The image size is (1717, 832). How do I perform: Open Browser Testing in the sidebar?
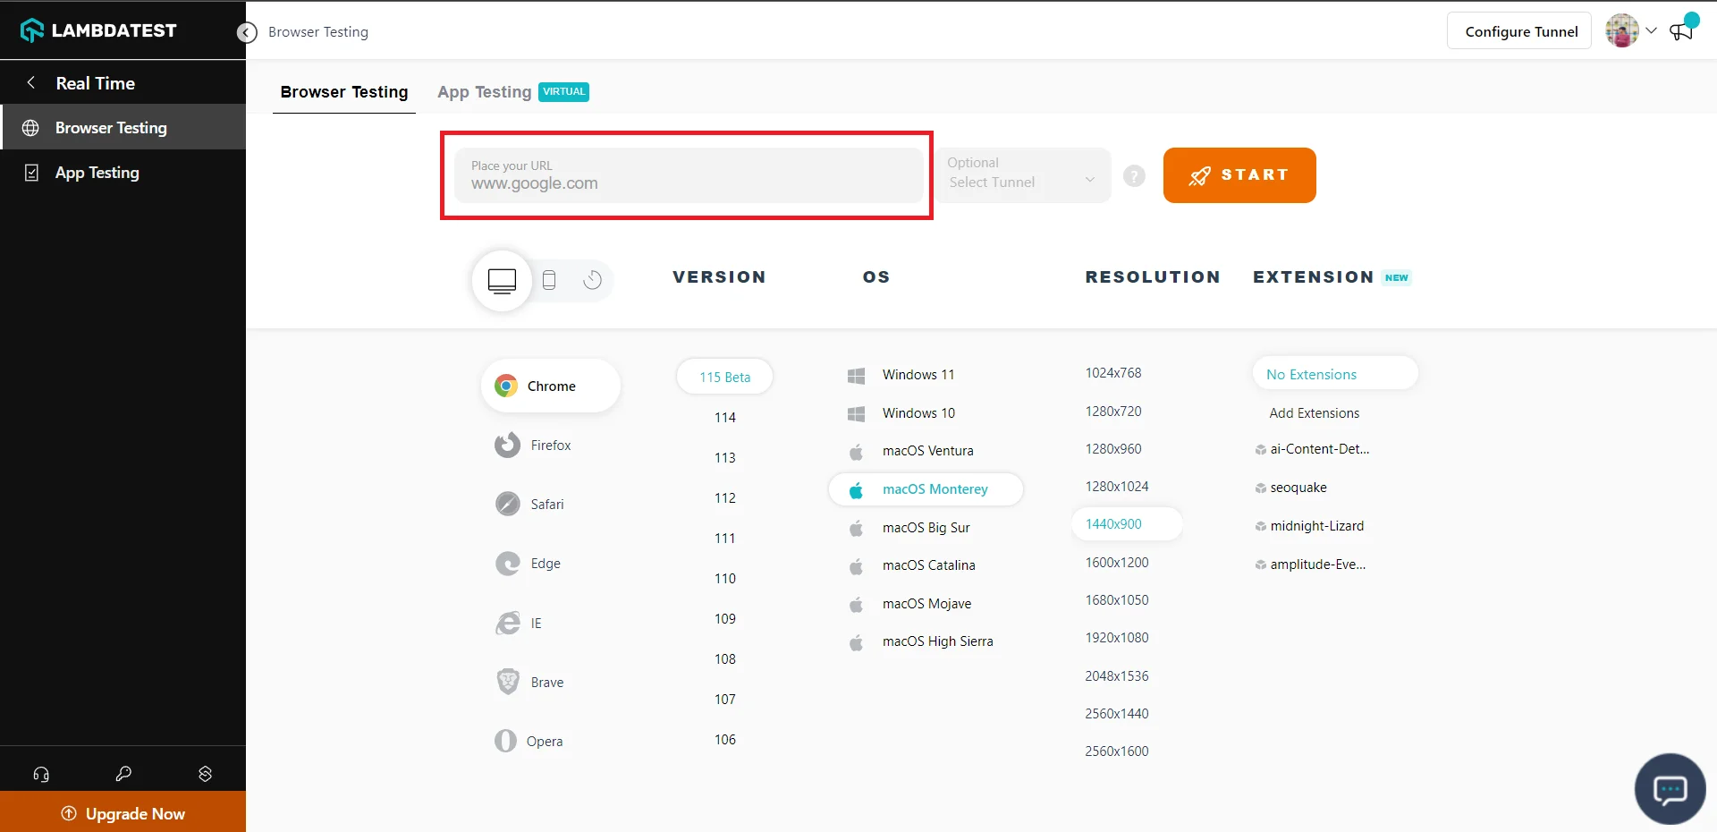pos(123,127)
